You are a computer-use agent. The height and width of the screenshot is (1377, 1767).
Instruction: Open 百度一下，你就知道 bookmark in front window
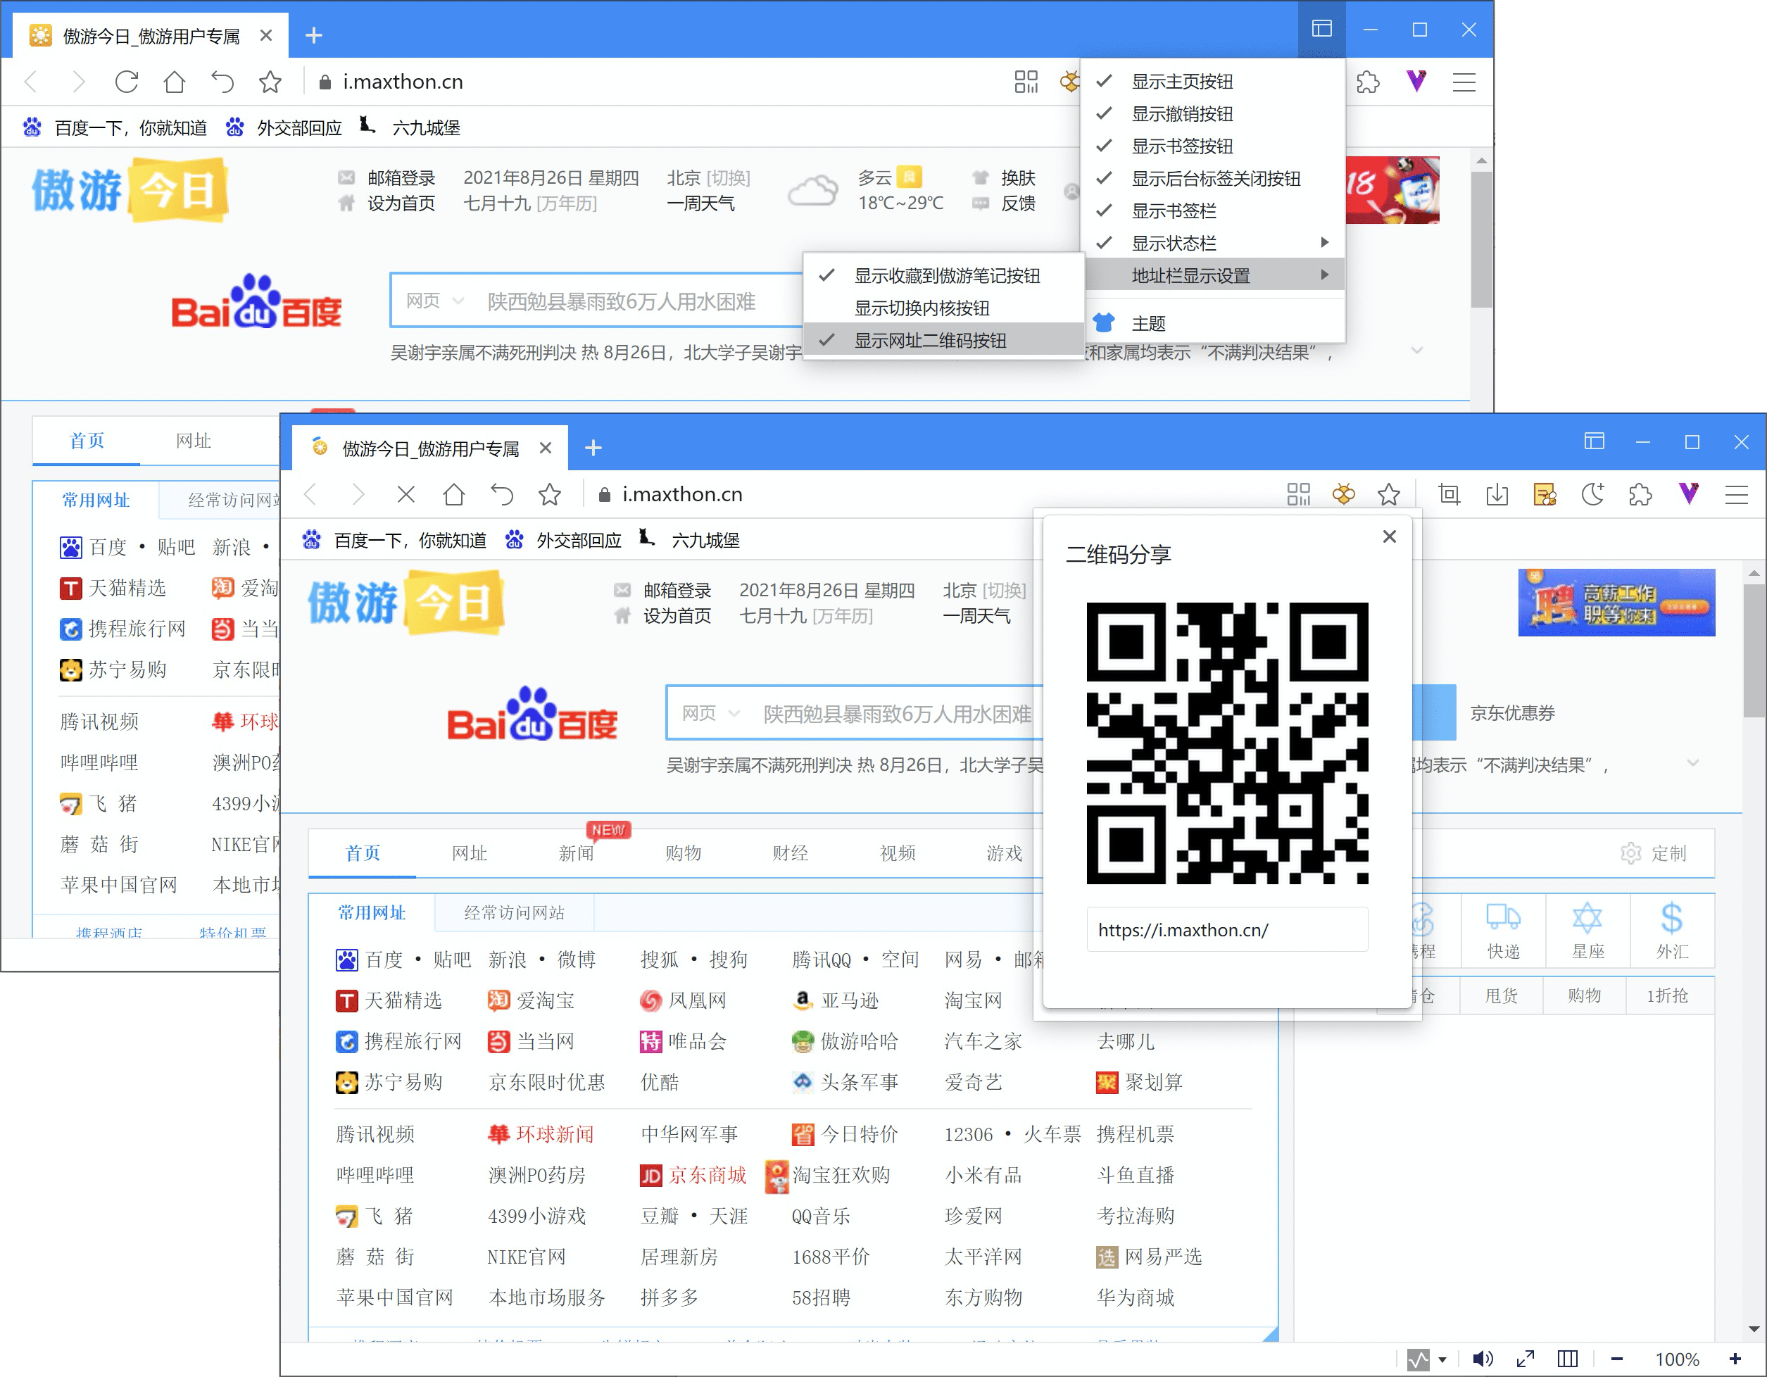tap(395, 541)
